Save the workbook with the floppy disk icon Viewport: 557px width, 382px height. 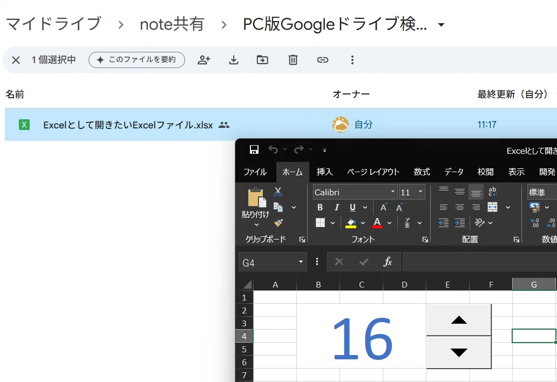(x=254, y=149)
